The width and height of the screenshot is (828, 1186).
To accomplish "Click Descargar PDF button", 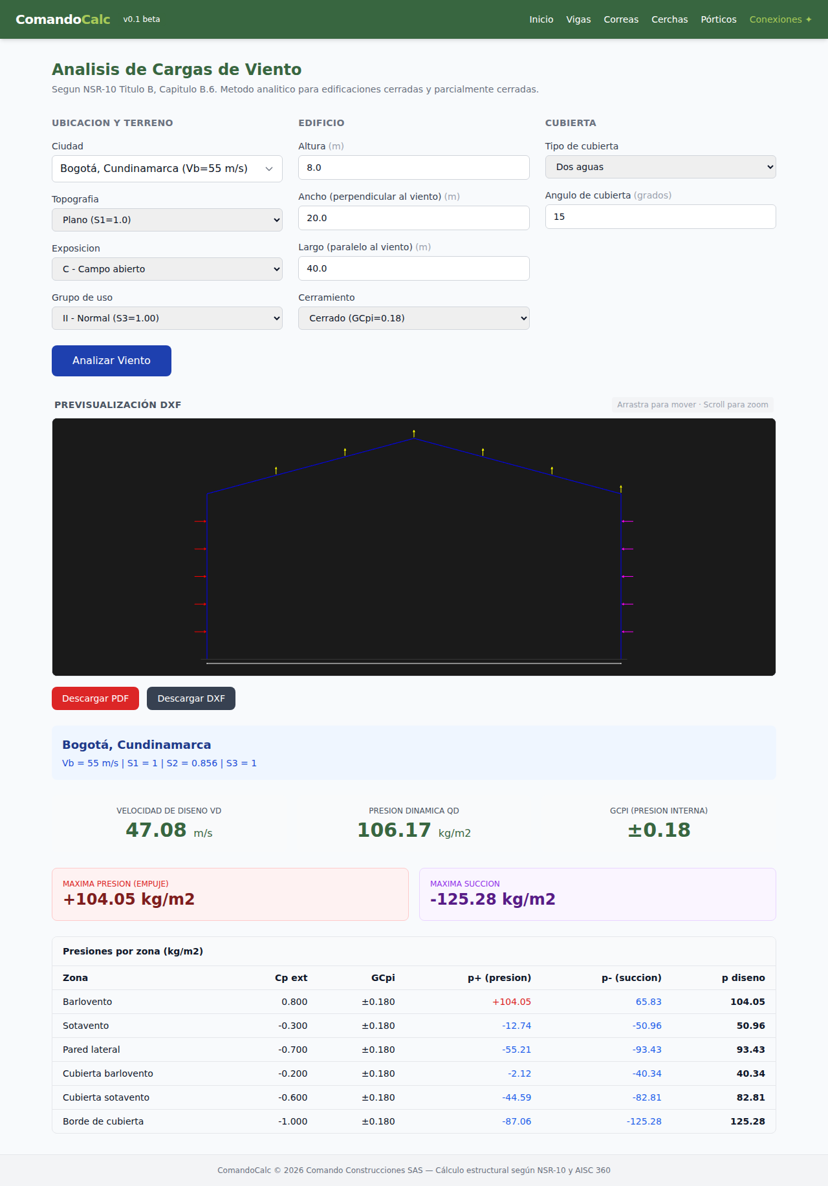I will (95, 698).
